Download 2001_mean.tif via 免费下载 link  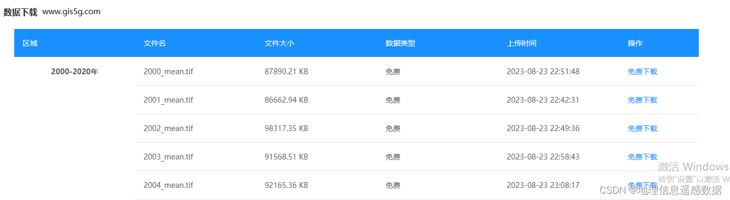click(642, 100)
